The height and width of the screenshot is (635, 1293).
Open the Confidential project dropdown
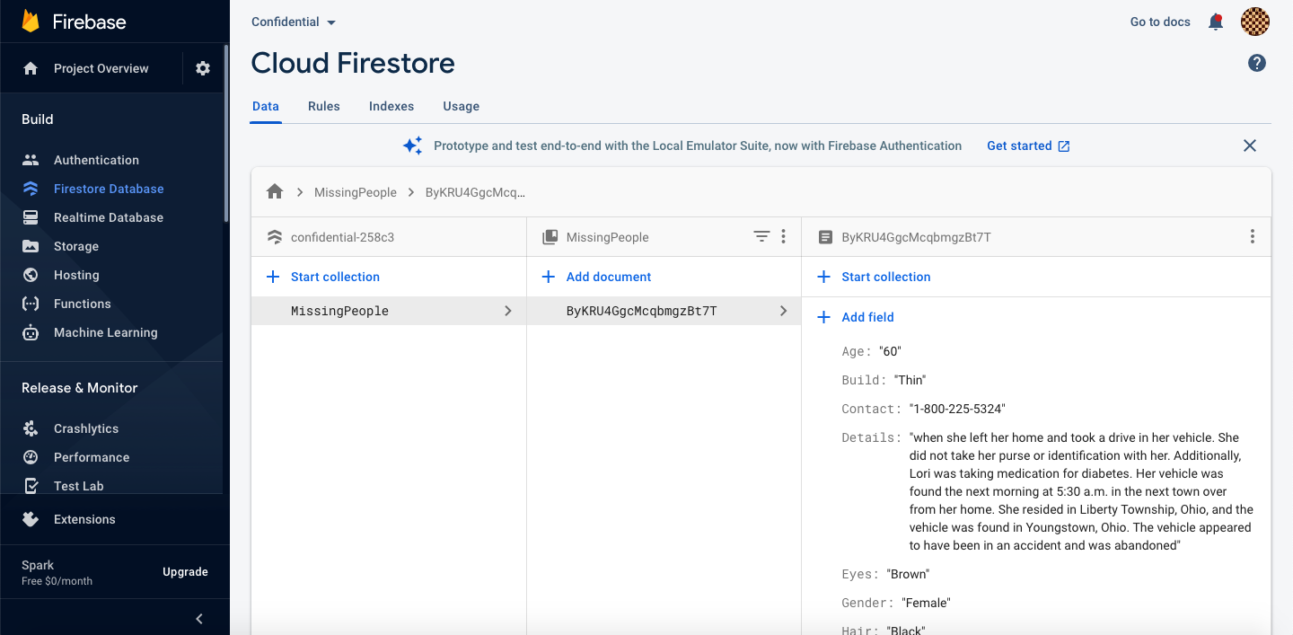294,22
